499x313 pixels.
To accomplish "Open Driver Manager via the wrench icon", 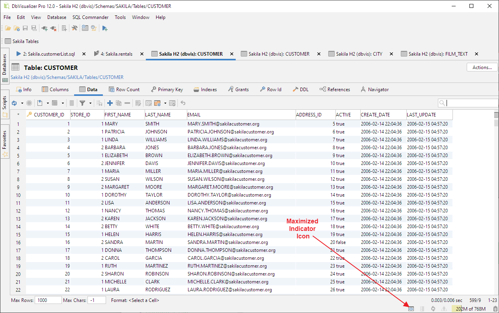I will point(74,28).
